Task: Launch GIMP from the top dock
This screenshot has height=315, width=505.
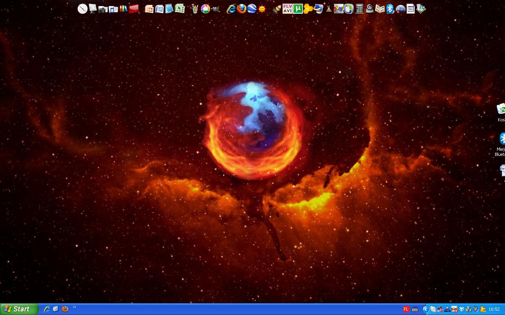Action: click(216, 9)
